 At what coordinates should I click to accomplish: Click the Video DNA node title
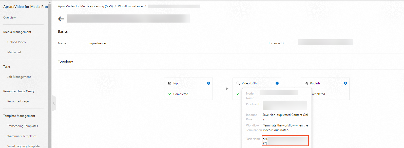click(x=249, y=83)
